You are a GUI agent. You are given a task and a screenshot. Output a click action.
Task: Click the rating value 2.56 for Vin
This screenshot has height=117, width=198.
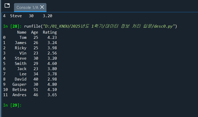click(x=52, y=53)
